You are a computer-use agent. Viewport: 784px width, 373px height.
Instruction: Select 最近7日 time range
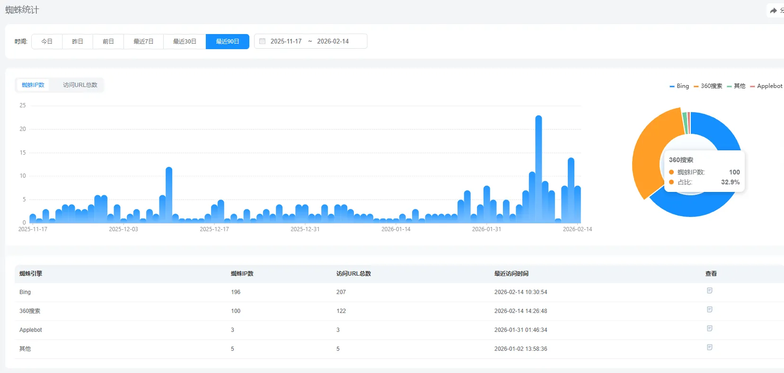(143, 41)
